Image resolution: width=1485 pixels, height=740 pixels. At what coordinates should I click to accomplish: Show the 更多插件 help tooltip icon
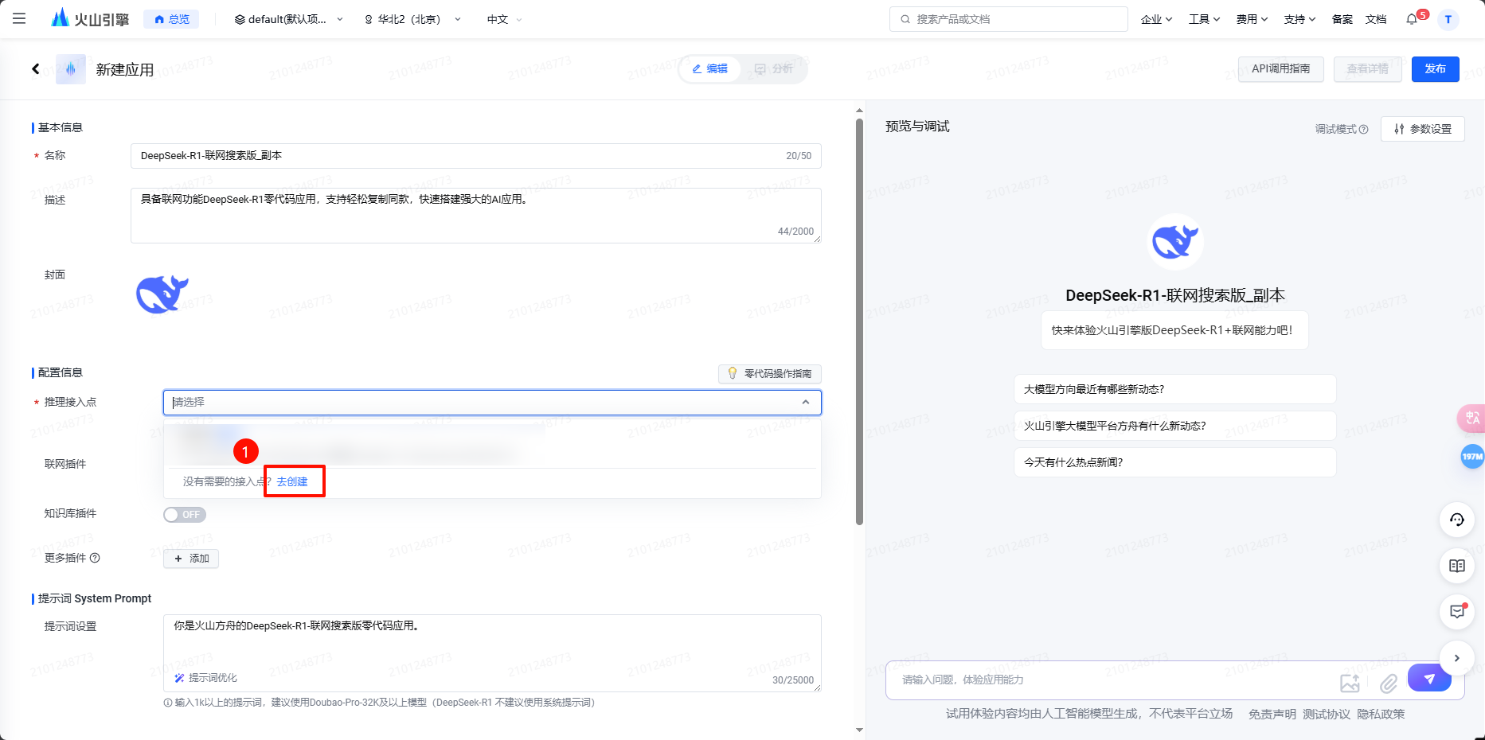pos(95,559)
